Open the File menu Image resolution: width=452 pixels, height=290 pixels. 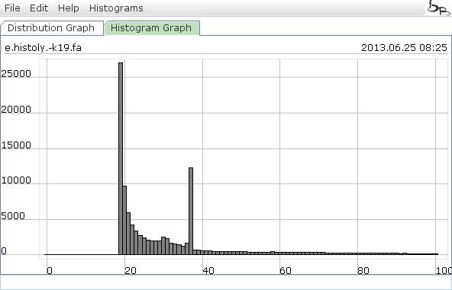(12, 8)
